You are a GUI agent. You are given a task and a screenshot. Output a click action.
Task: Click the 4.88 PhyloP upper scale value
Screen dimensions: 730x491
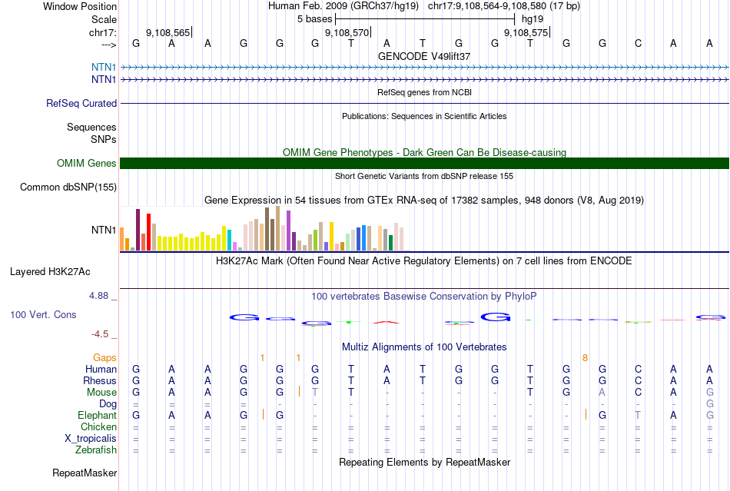pos(98,296)
